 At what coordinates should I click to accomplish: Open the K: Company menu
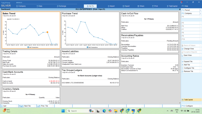[21, 6]
